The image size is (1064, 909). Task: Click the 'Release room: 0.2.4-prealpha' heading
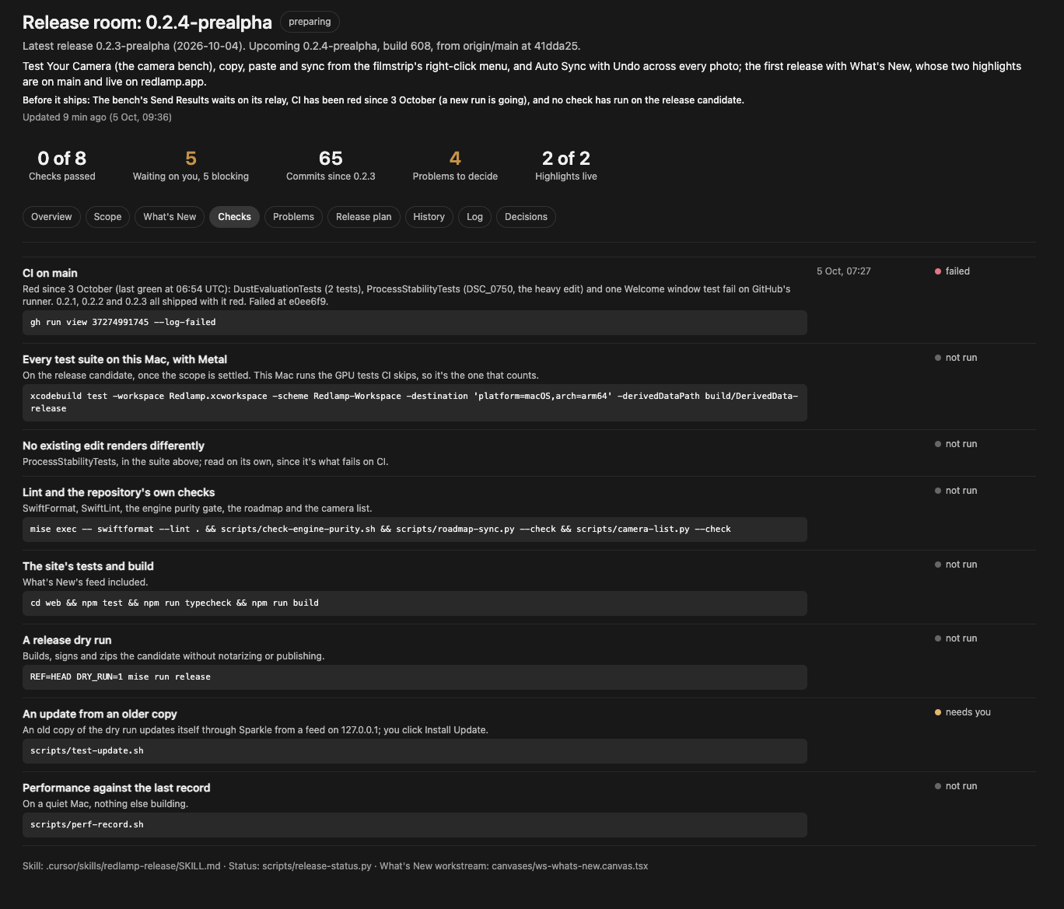coord(147,23)
